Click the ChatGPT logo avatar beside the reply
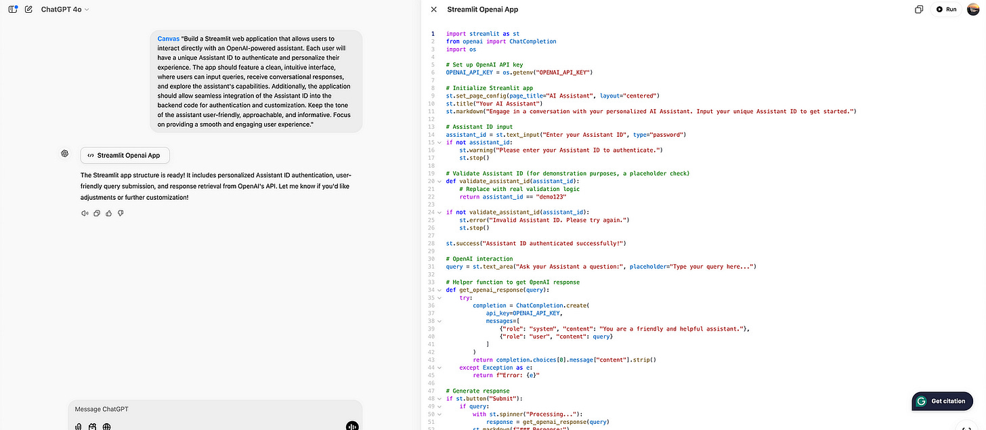The height and width of the screenshot is (430, 986). (x=65, y=154)
